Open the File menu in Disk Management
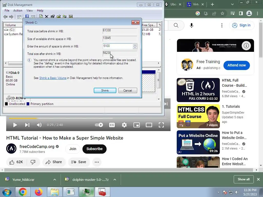 [7, 10]
